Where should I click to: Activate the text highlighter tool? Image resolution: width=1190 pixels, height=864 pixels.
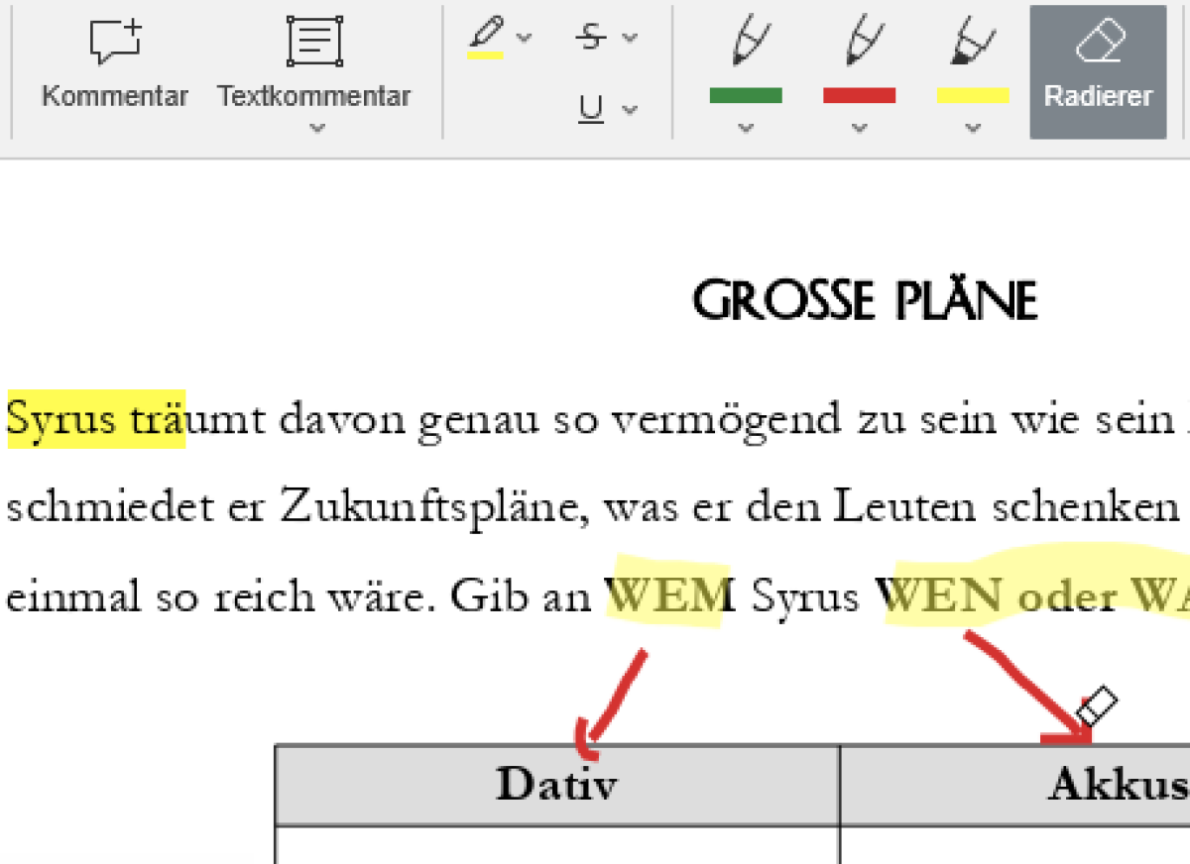[x=485, y=38]
